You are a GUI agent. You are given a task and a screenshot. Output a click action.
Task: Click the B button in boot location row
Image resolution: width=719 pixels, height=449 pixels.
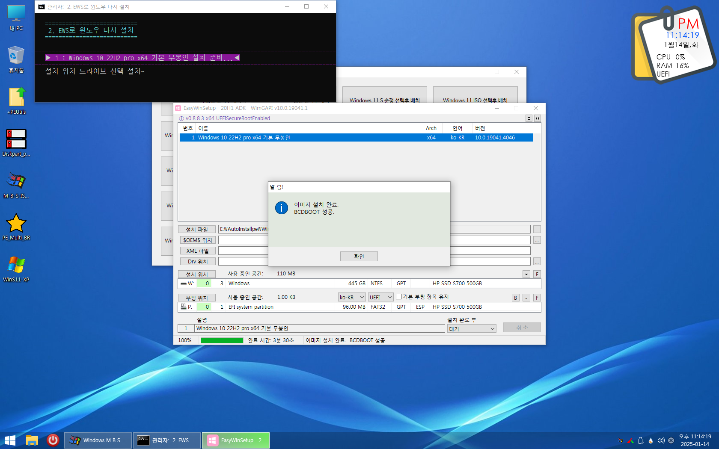click(x=516, y=298)
